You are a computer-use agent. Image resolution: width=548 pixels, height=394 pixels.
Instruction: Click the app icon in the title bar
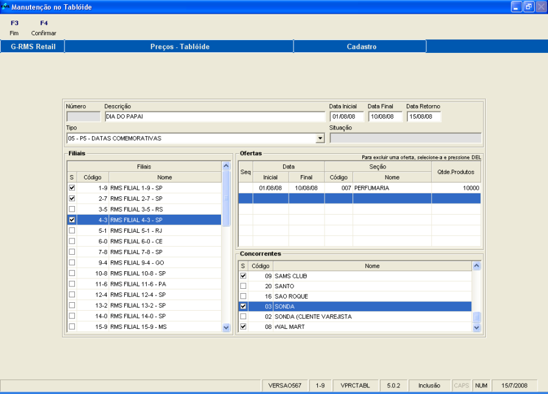pyautogui.click(x=5, y=7)
